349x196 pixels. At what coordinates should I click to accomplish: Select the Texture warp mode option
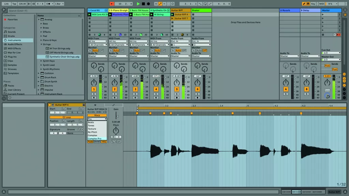(92, 129)
